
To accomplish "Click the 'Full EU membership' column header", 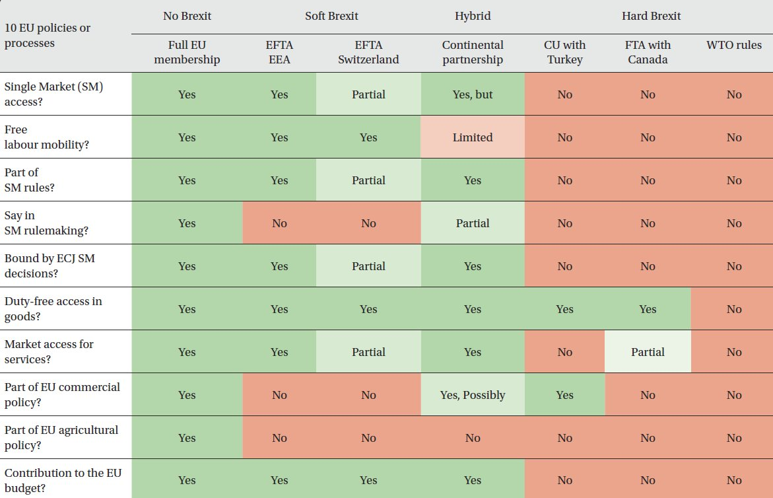I will (x=187, y=52).
